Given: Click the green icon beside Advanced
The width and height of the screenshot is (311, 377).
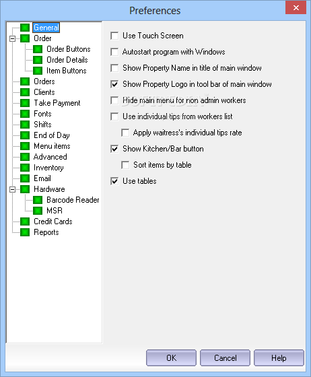Looking at the screenshot, I should (25, 157).
